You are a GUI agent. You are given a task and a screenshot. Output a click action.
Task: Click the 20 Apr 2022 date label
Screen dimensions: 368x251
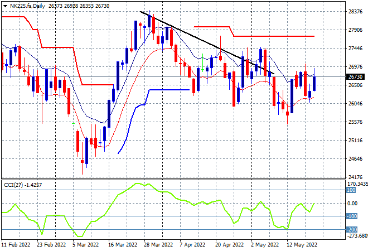pyautogui.click(x=229, y=245)
